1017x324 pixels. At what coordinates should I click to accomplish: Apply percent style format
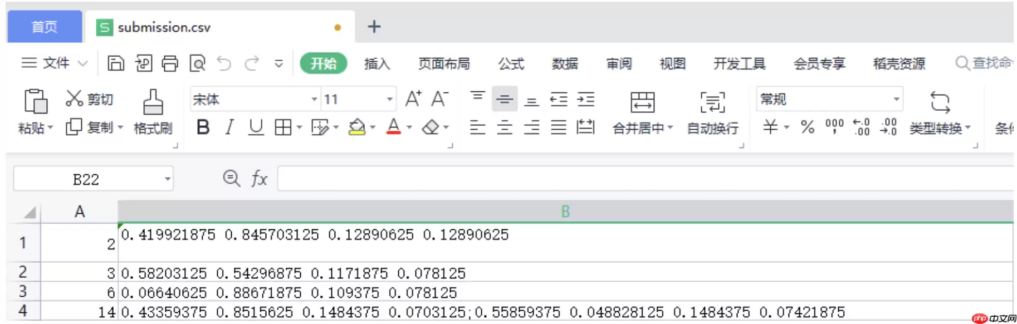click(x=808, y=127)
